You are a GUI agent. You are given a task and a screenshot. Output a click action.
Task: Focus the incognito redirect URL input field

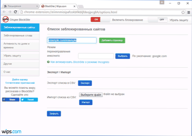tap(96, 56)
